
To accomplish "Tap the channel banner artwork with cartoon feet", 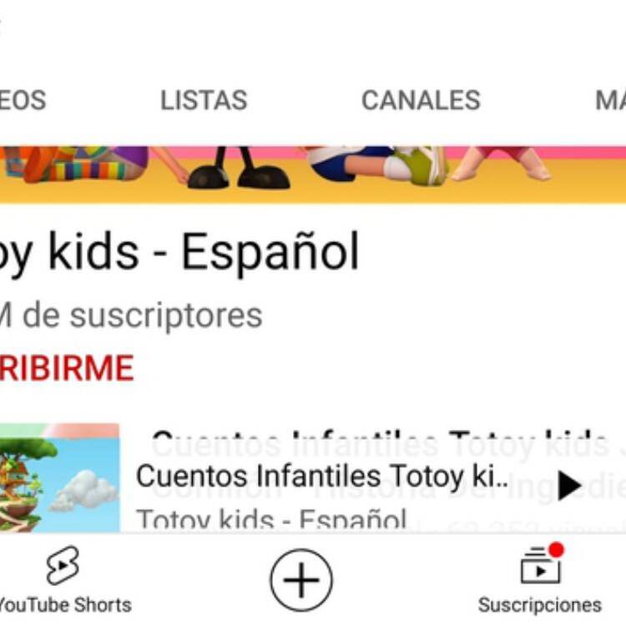I will click(x=313, y=175).
